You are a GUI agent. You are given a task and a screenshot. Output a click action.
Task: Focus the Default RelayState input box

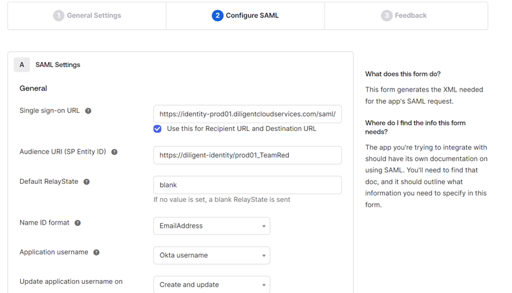tap(247, 185)
